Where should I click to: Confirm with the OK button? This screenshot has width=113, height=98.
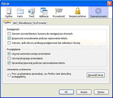coord(66,92)
